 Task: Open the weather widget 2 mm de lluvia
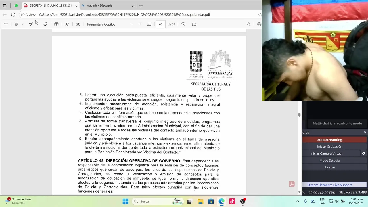19,201
